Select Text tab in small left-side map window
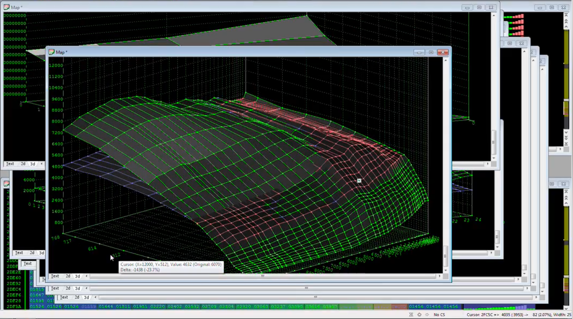The height and width of the screenshot is (319, 573). pos(19,253)
